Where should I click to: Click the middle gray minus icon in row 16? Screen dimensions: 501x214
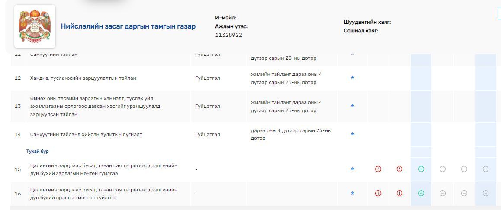(x=464, y=194)
